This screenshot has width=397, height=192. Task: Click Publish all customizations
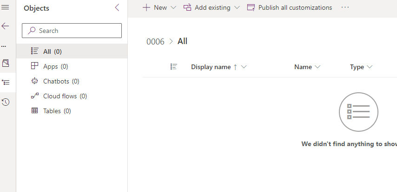point(290,7)
